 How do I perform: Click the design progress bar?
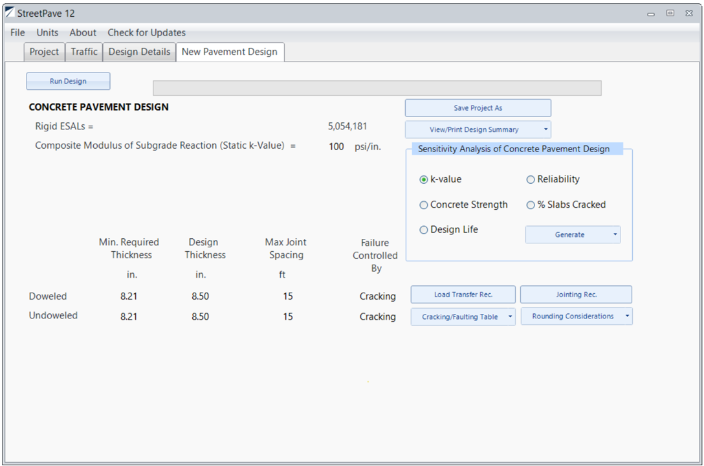pos(377,88)
